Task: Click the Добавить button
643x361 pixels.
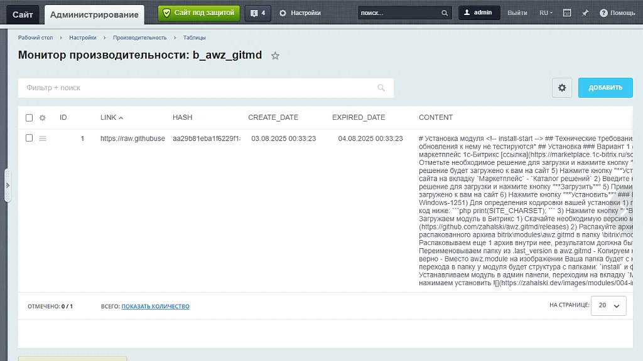Action: [x=605, y=88]
